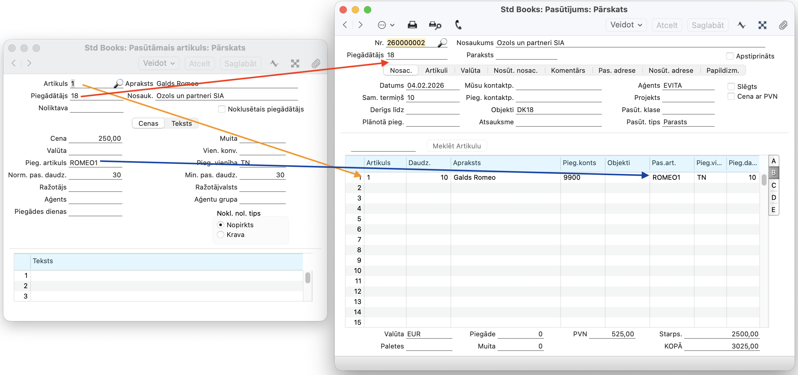Select flip C of the order matrix

774,185
